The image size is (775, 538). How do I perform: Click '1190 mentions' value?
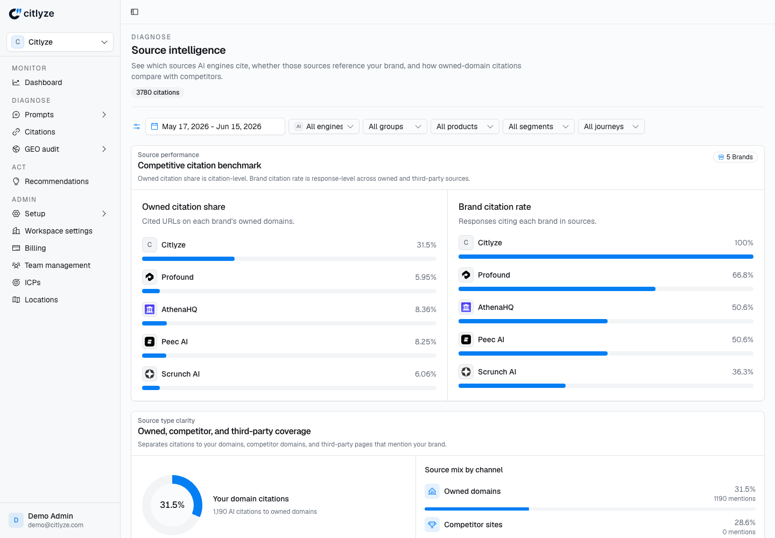tap(735, 499)
